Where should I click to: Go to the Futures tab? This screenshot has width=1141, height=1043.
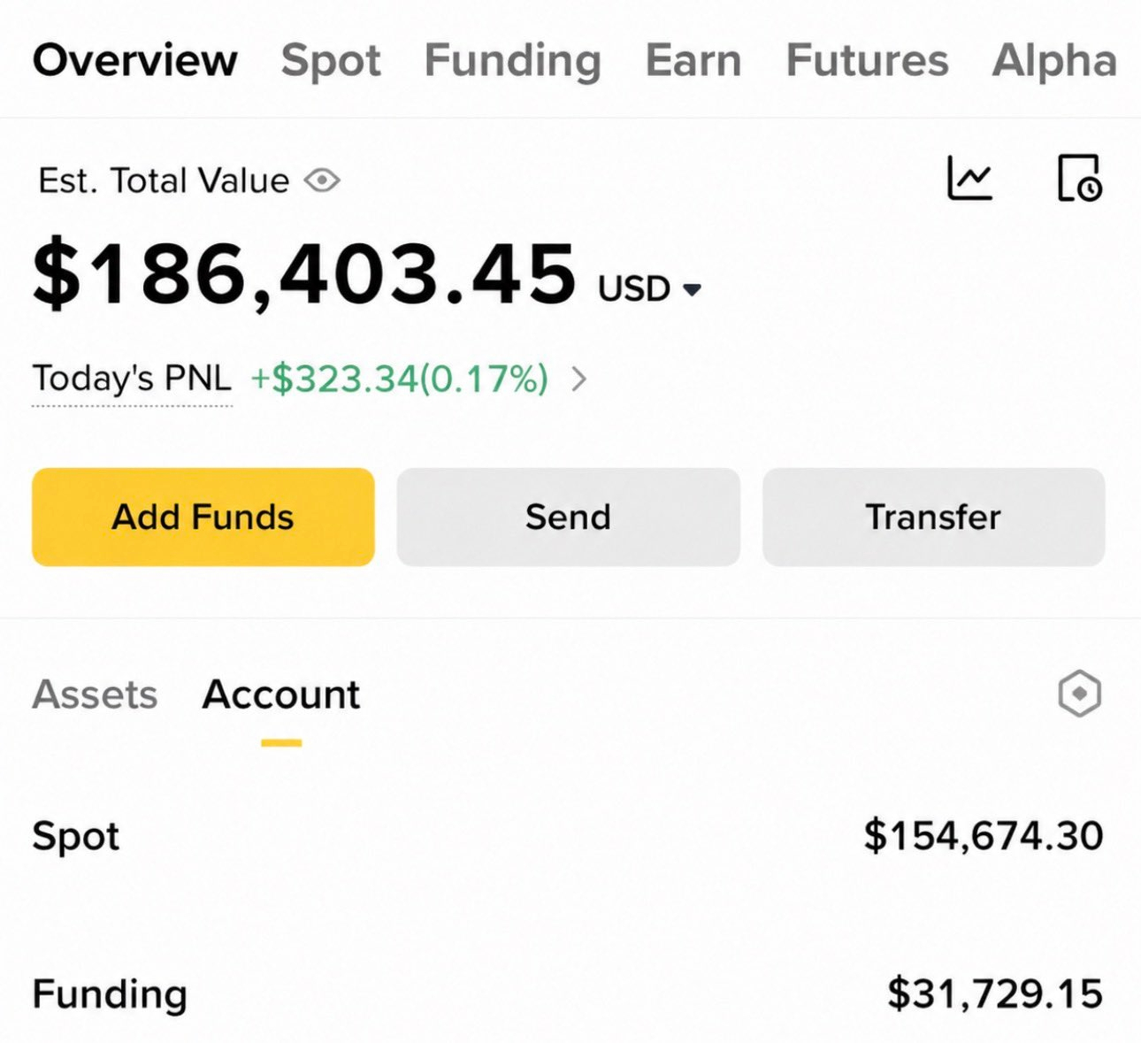pyautogui.click(x=867, y=61)
